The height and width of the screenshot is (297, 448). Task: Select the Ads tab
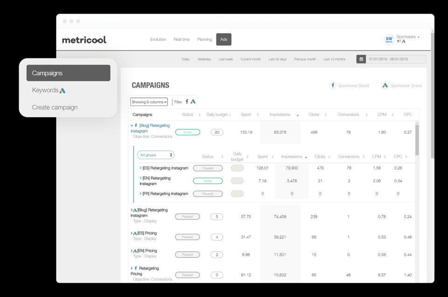point(224,39)
